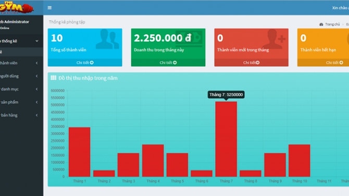Viewport: 349px width, 196px height.
Task: Expand the bán hàng menu chevron
Action: tap(37, 115)
